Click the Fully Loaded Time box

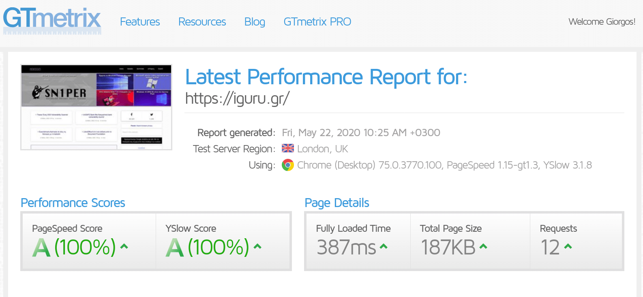358,241
